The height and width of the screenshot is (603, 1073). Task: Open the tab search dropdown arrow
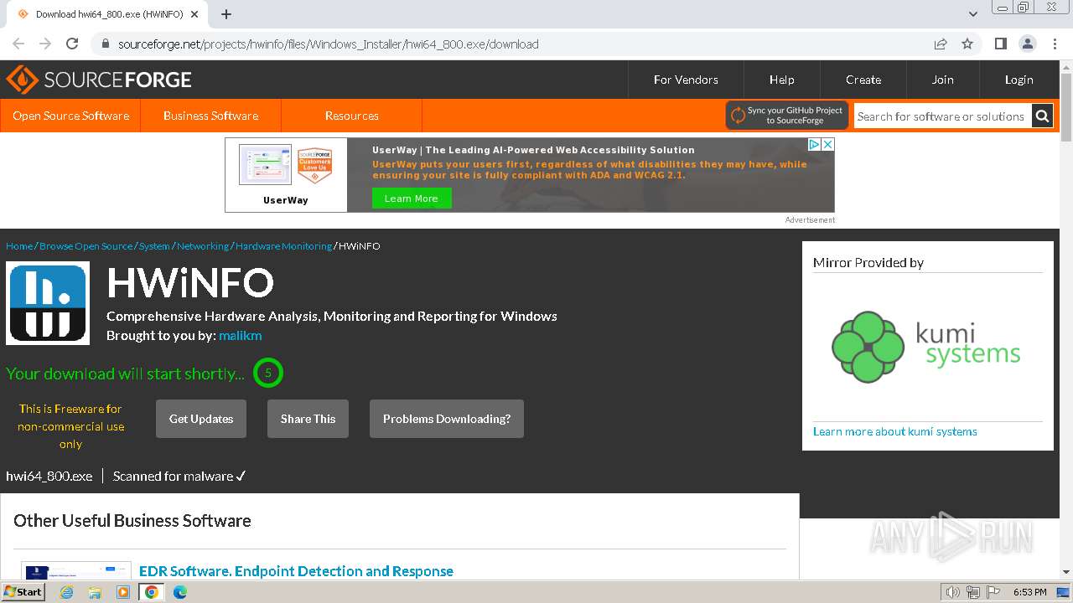[x=972, y=14]
